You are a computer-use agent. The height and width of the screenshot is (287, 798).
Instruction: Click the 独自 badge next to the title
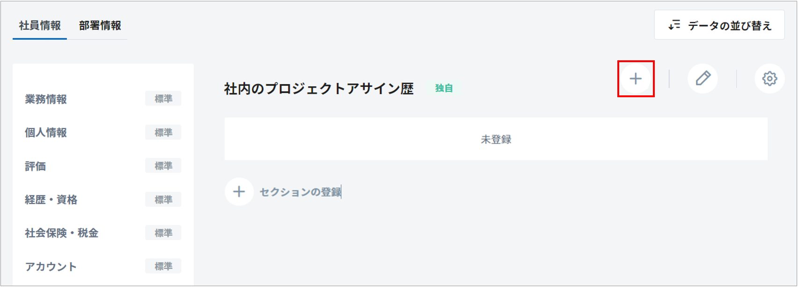[444, 88]
